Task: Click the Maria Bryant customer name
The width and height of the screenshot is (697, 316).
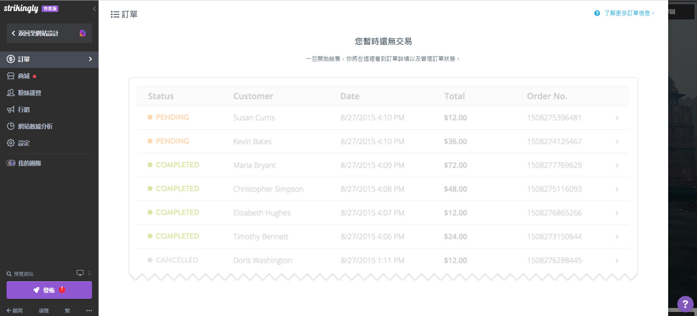Action: pos(254,165)
